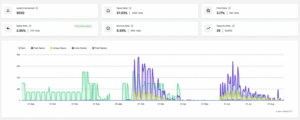
Task: Click the Bounce Rate sad face icon
Action: click(108, 28)
